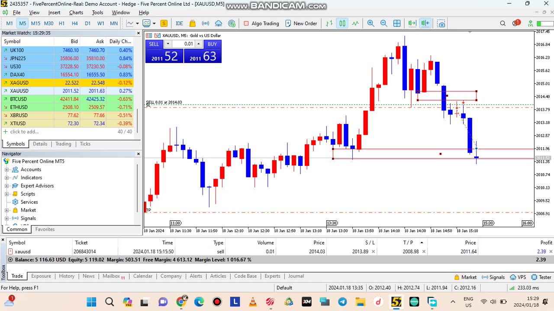The image size is (554, 311).
Task: Open the Market shopping bag icon
Action: click(x=193, y=23)
